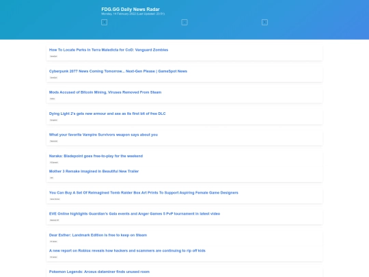This screenshot has width=369, height=277.
Task: Click source tag under the CoD: Vanguard headline
Action: coord(54,56)
